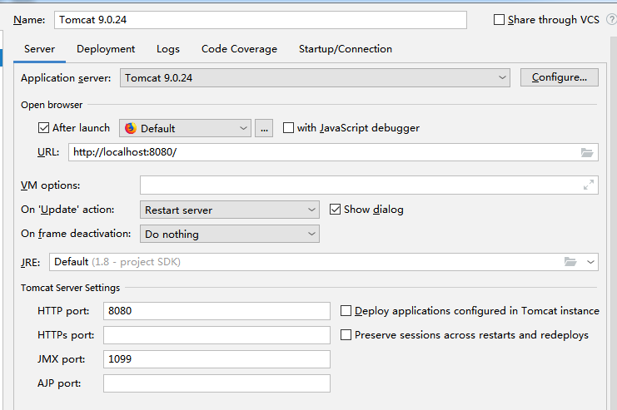The height and width of the screenshot is (410, 617).
Task: Open the On frame deactivation dropdown
Action: point(230,234)
